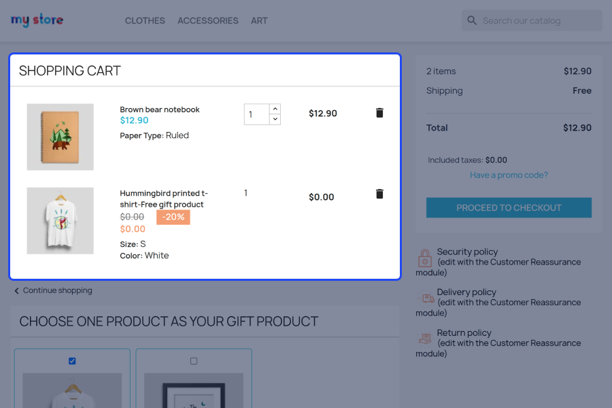This screenshot has height=408, width=612.
Task: Open the ART menu
Action: tap(259, 20)
